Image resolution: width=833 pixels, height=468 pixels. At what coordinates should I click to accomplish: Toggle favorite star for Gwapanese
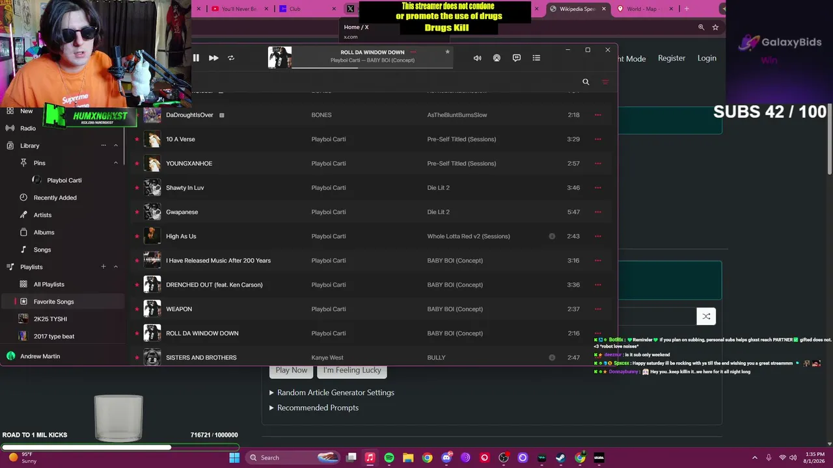tap(137, 212)
